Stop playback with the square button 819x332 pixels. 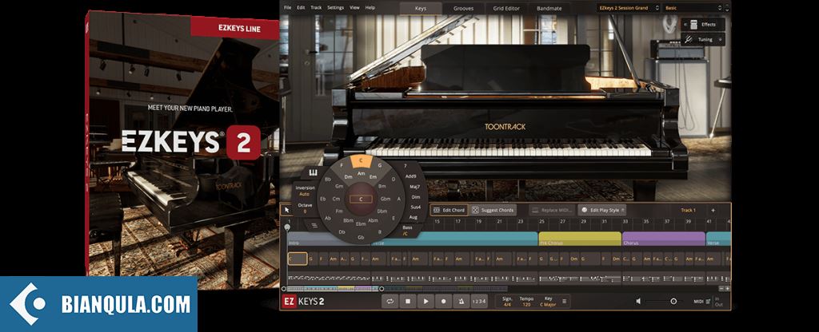pyautogui.click(x=408, y=301)
